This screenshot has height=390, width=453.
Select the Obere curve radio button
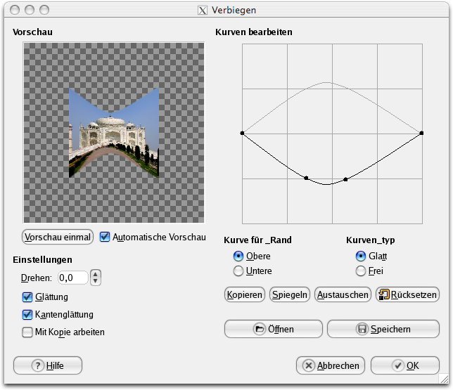239,256
